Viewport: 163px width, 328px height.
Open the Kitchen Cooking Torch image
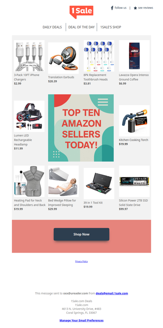point(134,121)
